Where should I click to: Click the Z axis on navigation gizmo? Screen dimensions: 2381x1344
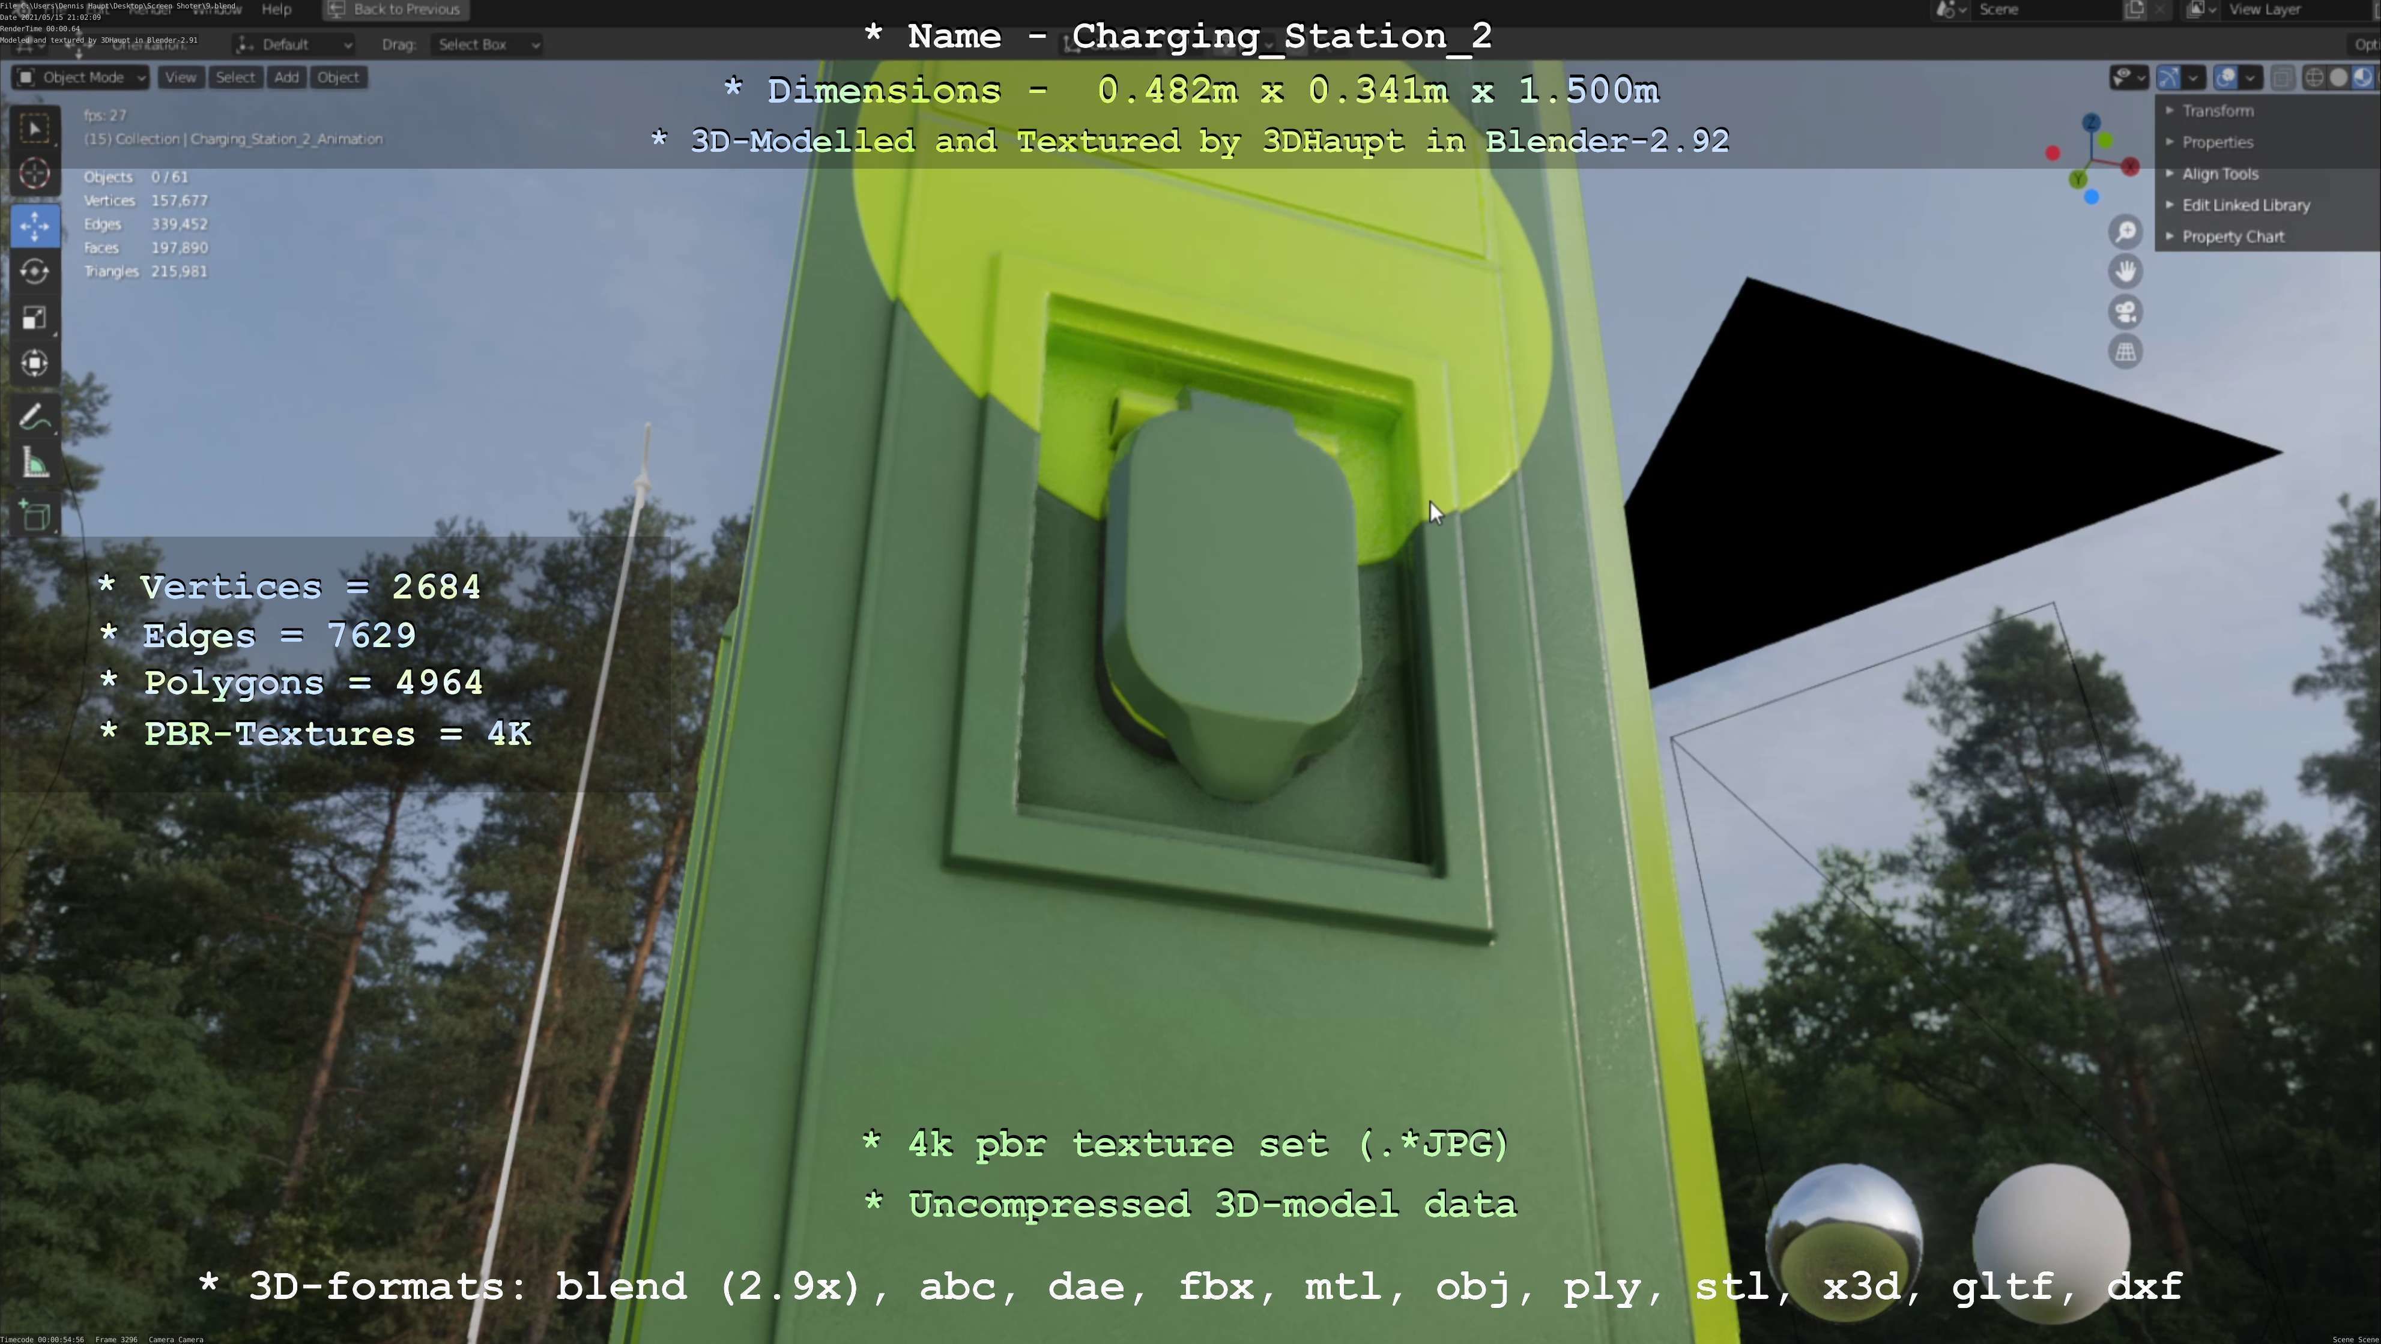point(2092,123)
